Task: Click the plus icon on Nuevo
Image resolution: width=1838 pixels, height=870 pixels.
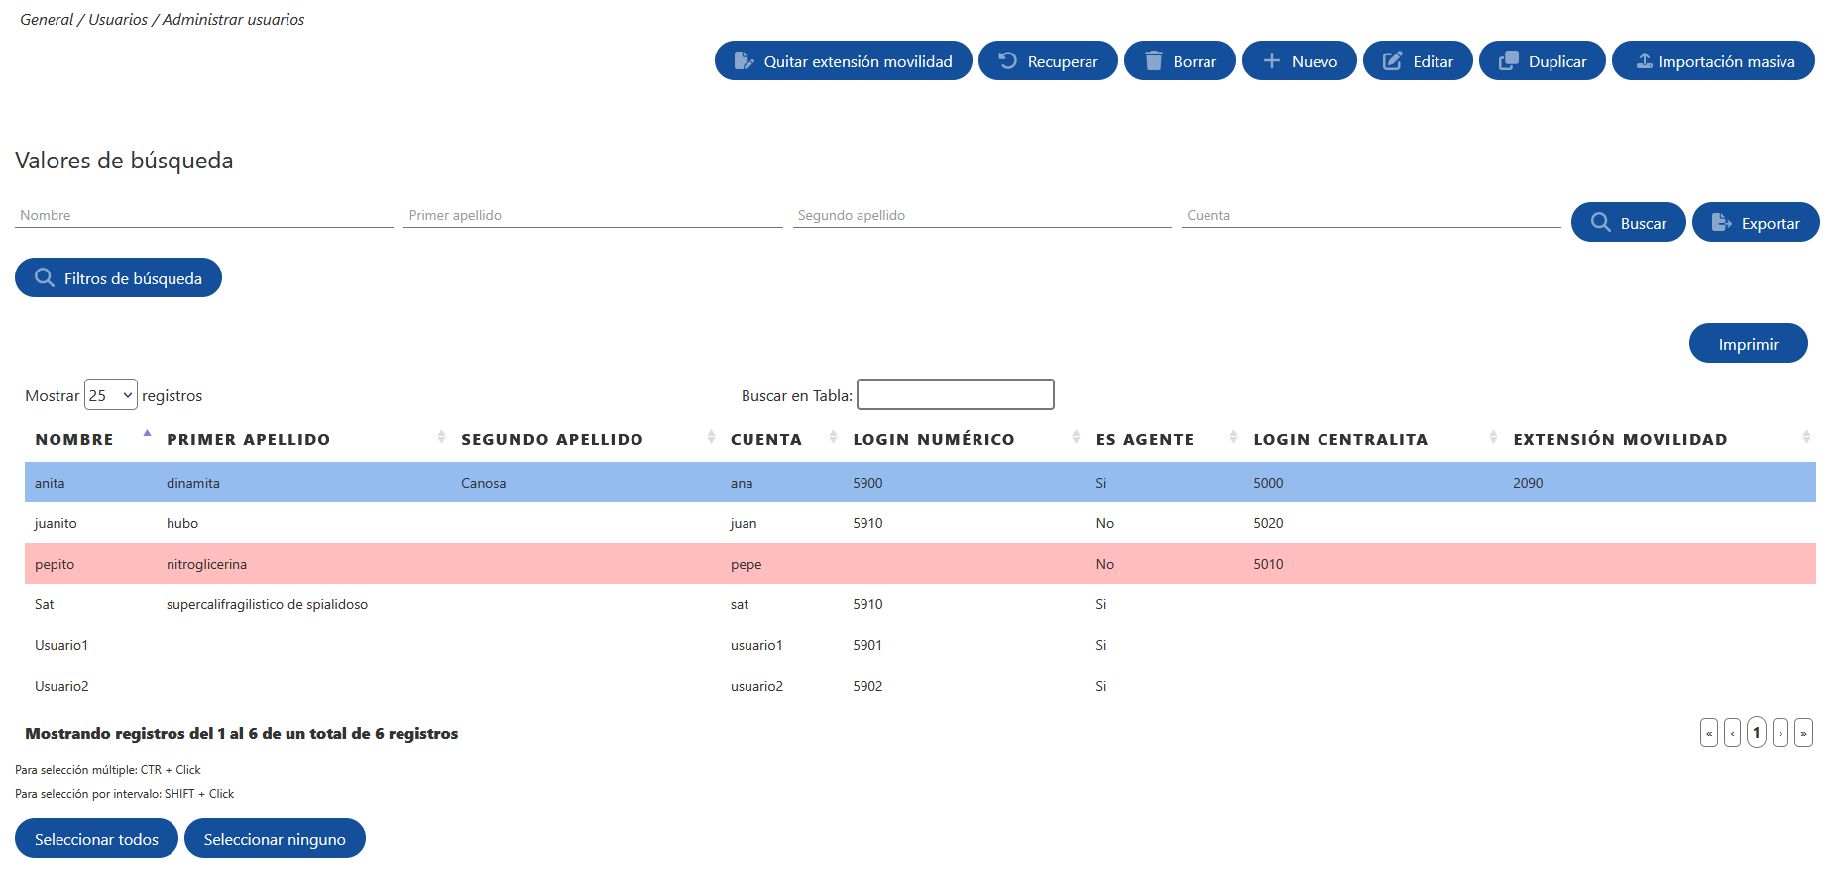Action: pos(1272,61)
